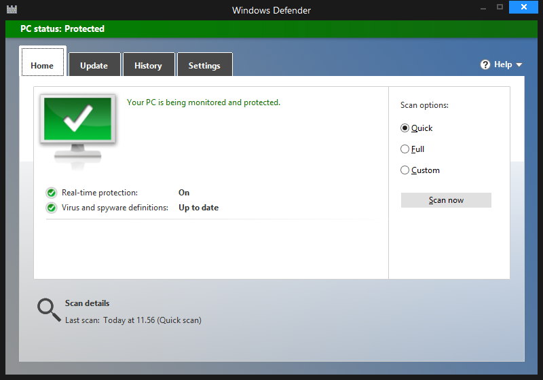Click the Help label link
The image size is (543, 380).
(503, 64)
